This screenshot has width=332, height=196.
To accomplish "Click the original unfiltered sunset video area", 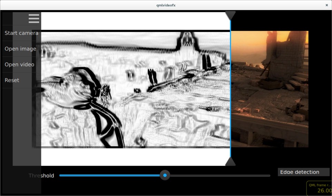I will [269, 89].
